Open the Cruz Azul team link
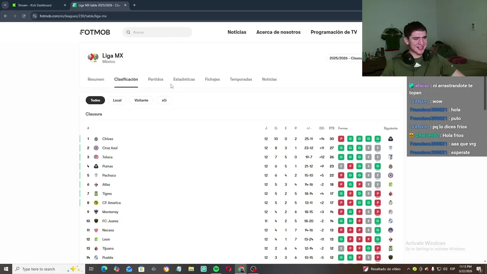 [110, 148]
